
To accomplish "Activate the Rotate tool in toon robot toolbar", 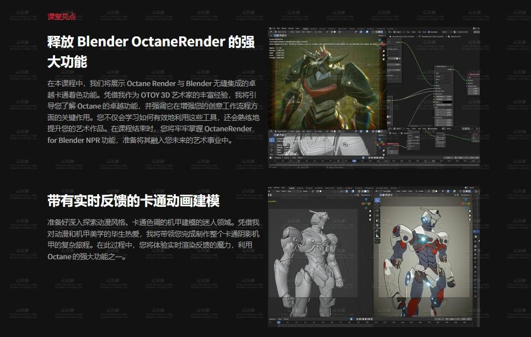I will (377, 216).
